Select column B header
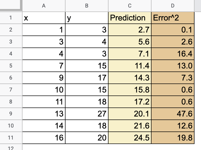The width and height of the screenshot is (201, 150). coord(86,6)
